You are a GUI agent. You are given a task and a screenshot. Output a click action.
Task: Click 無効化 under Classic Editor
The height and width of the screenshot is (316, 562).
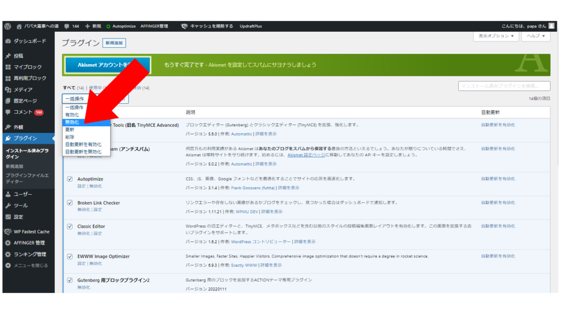pos(83,234)
